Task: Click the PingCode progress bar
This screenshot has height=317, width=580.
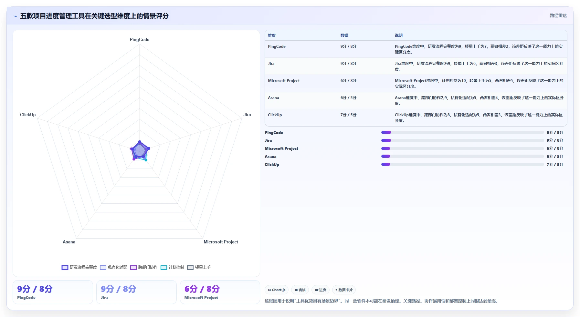Action: point(462,132)
